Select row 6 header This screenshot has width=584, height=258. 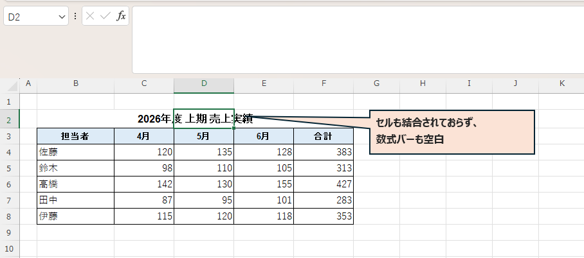click(10, 184)
